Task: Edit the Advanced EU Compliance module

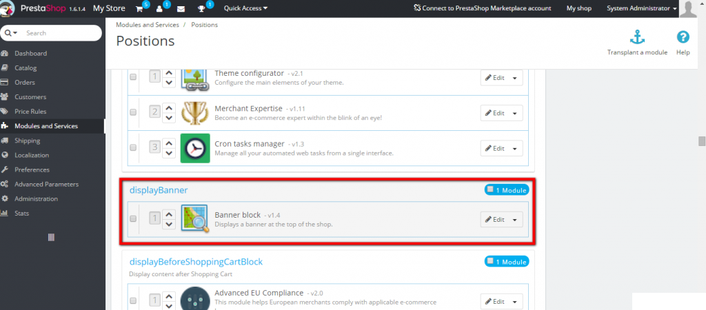Action: [x=494, y=301]
